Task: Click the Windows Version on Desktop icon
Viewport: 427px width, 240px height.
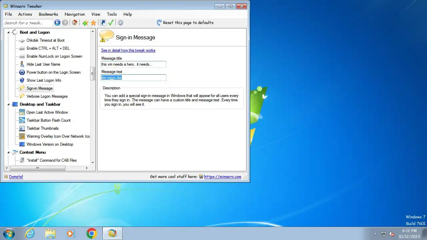Action: (x=22, y=144)
